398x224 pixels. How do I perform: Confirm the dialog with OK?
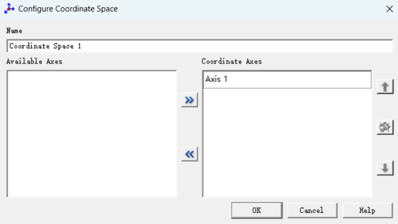pos(257,210)
